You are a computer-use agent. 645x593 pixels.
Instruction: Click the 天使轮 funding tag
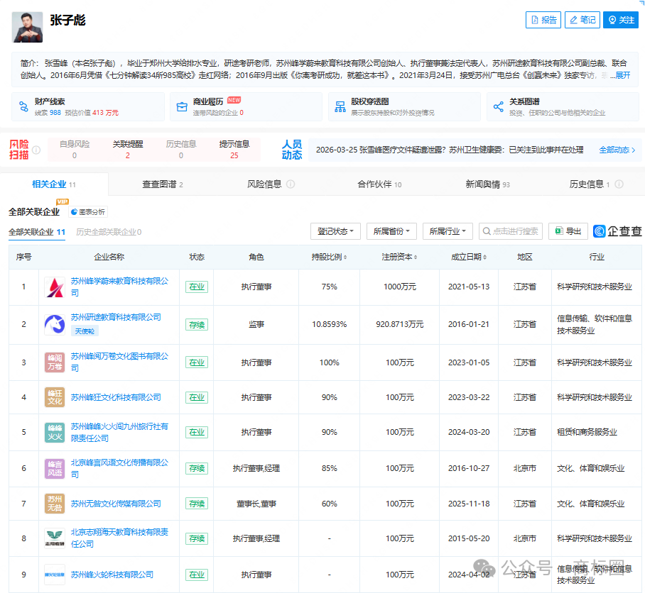coord(85,331)
